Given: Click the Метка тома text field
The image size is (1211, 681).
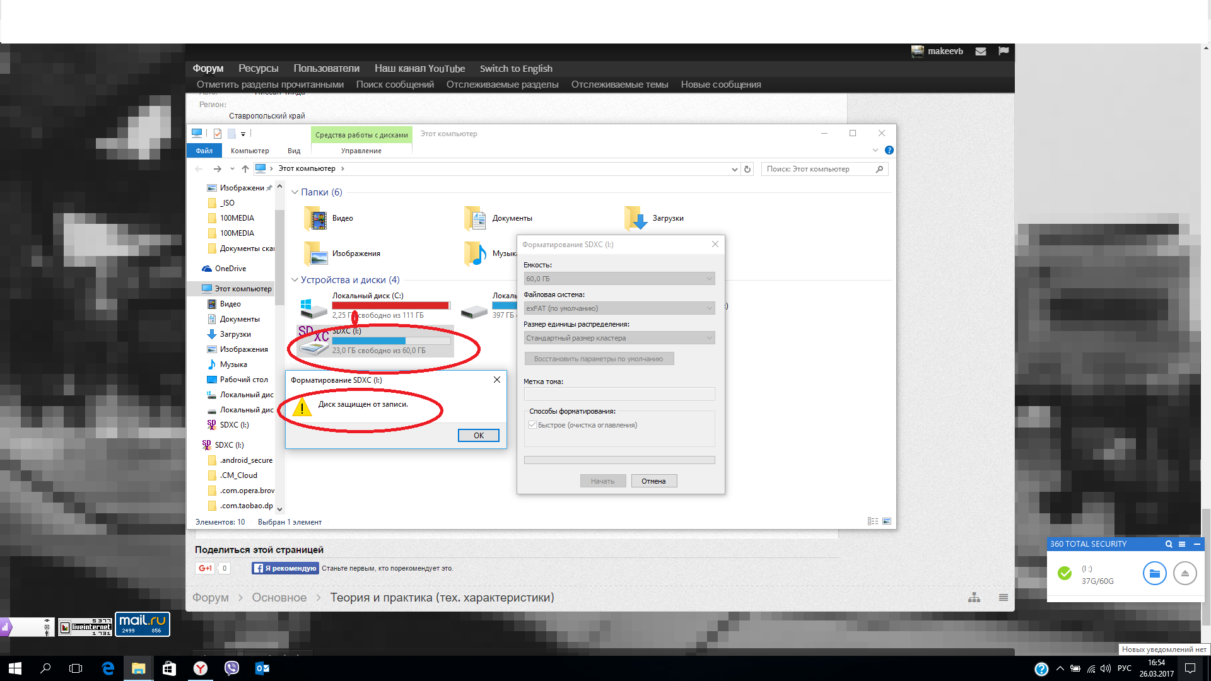Looking at the screenshot, I should (619, 393).
